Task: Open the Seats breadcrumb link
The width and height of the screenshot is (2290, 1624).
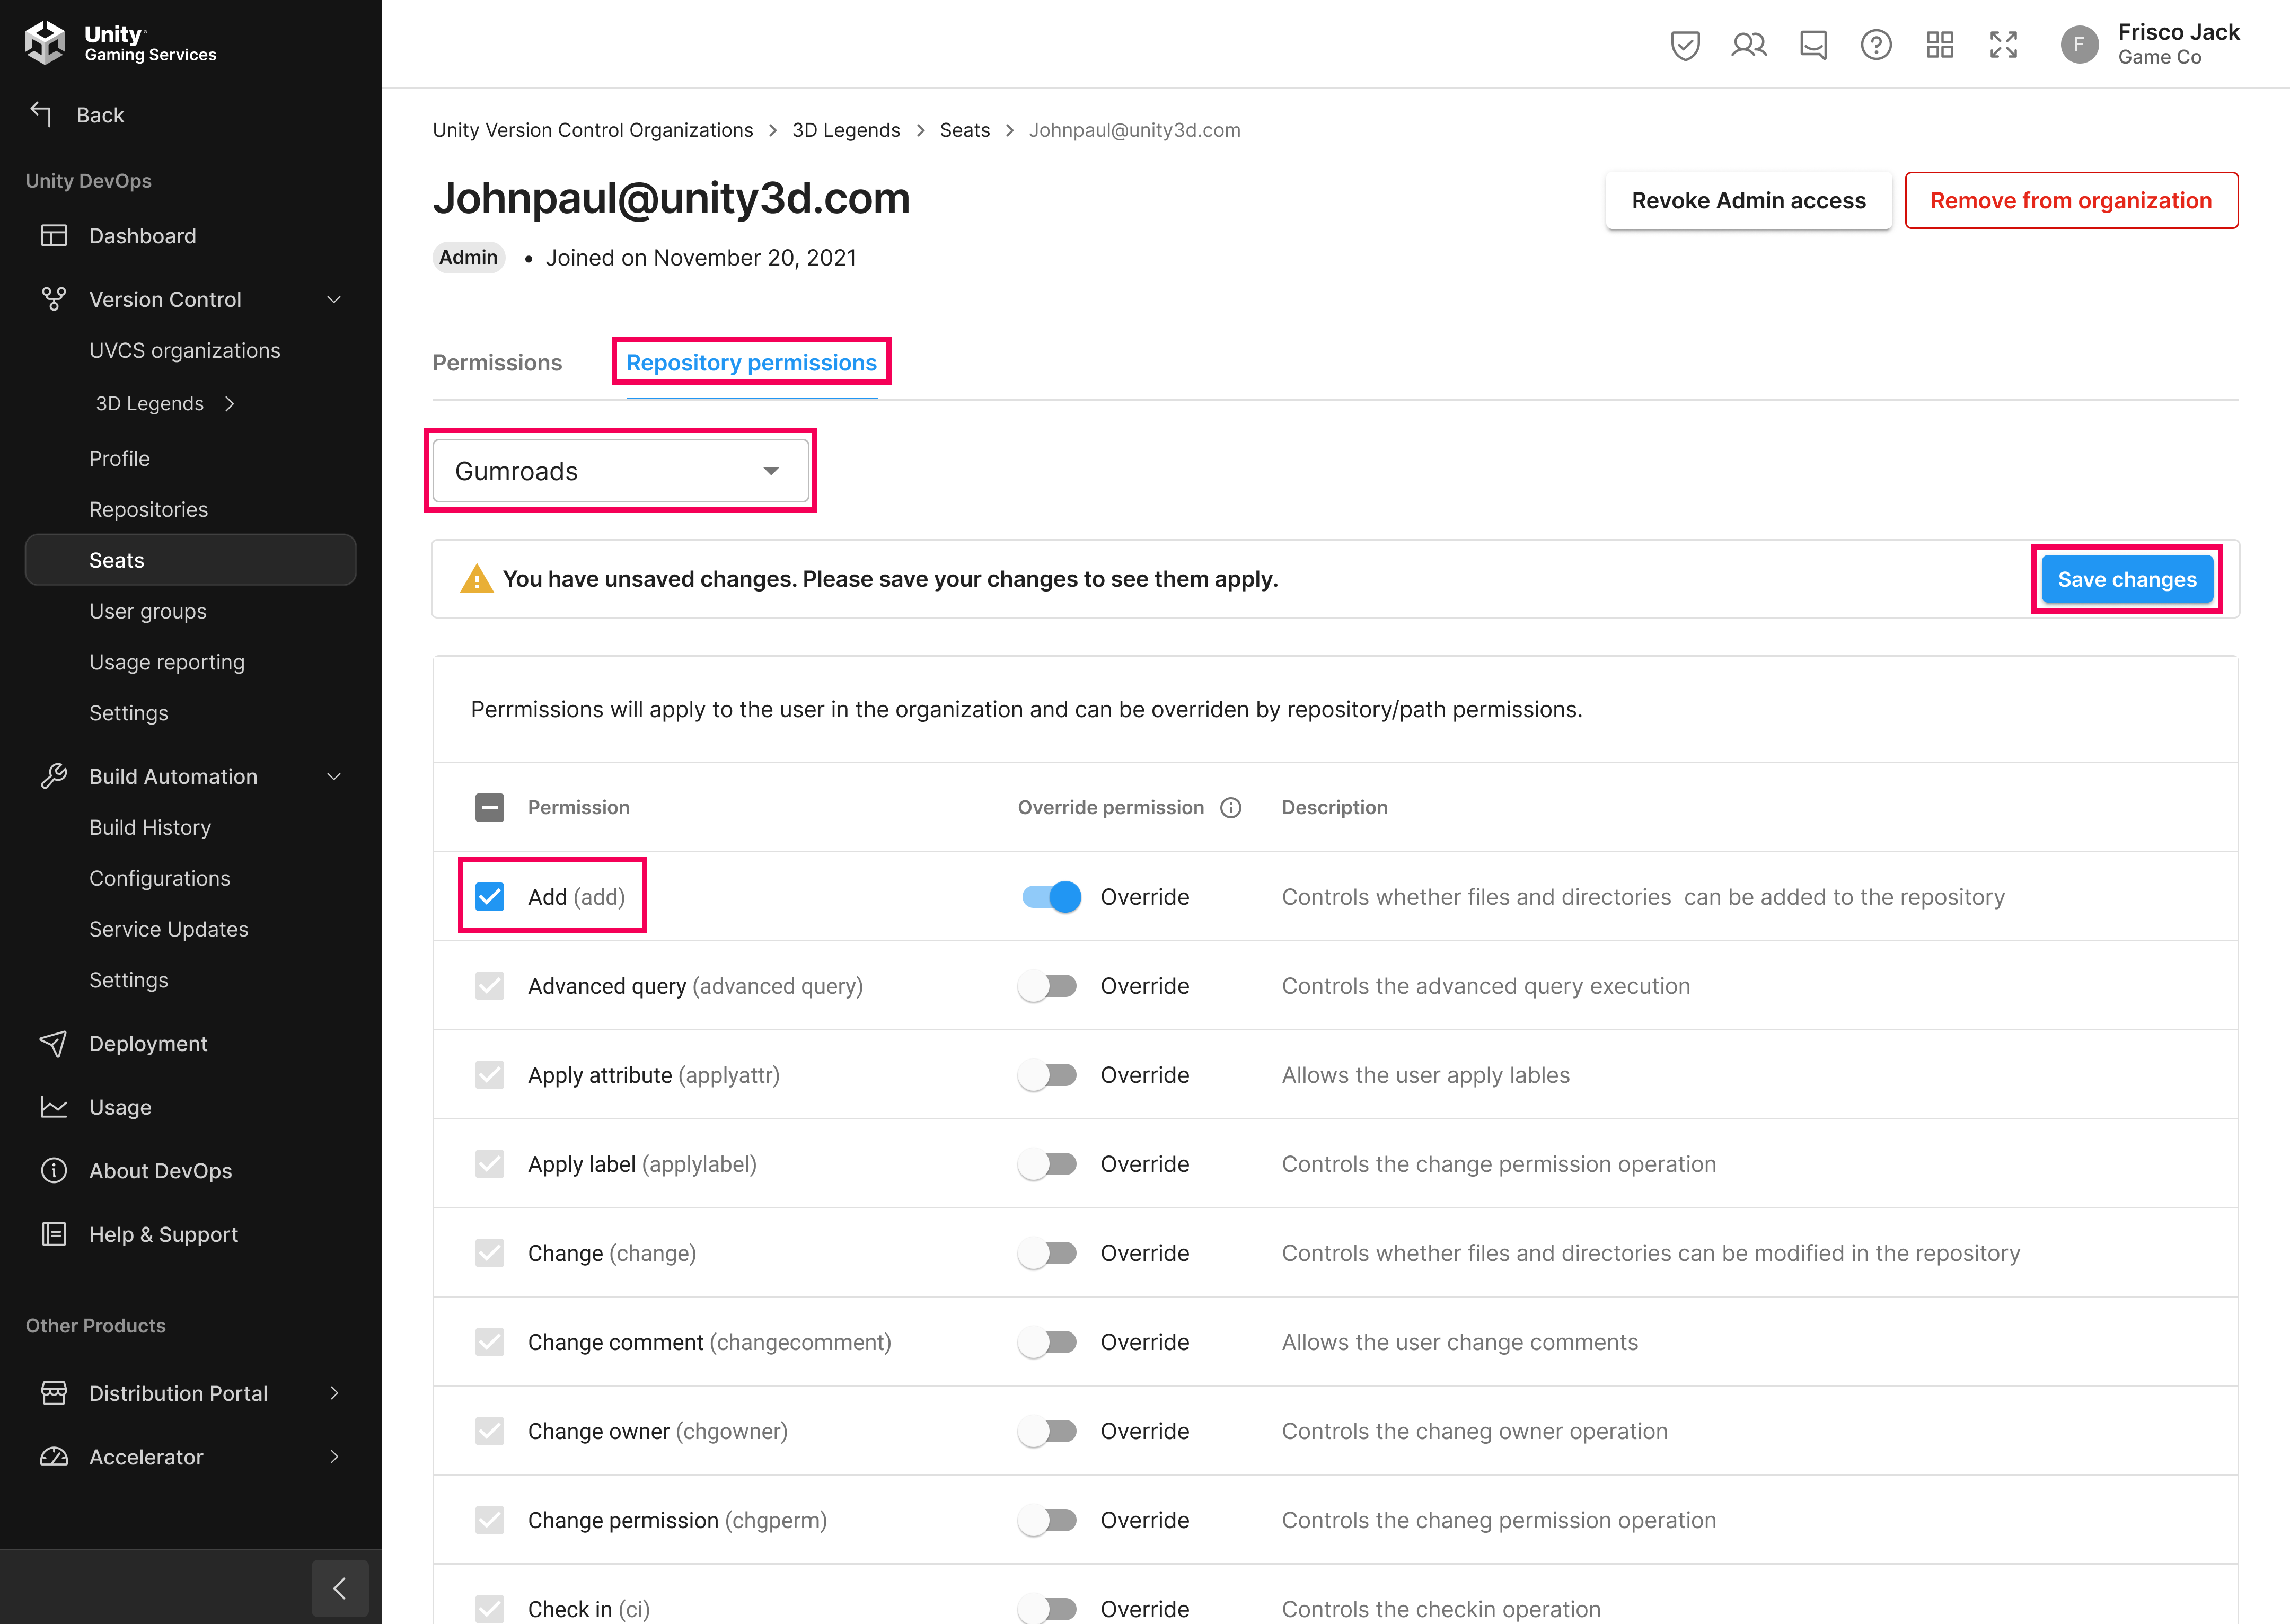Action: coord(963,130)
